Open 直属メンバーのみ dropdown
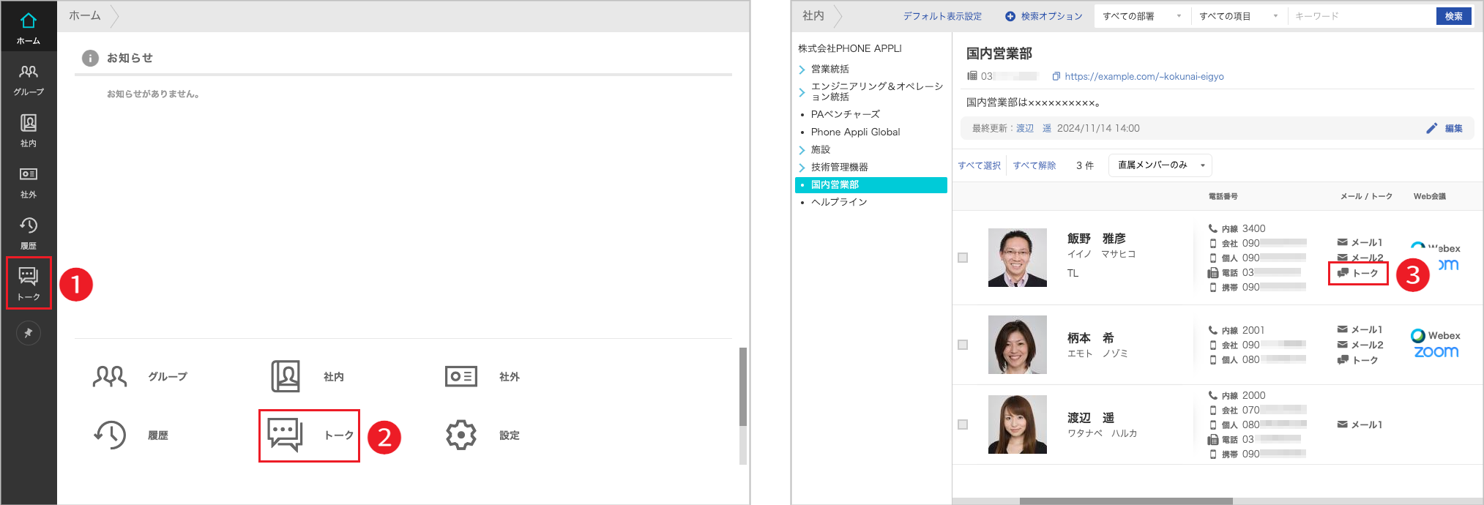1484x505 pixels. pyautogui.click(x=1160, y=165)
